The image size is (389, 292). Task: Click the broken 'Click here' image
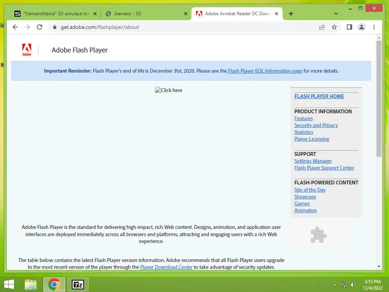[169, 90]
